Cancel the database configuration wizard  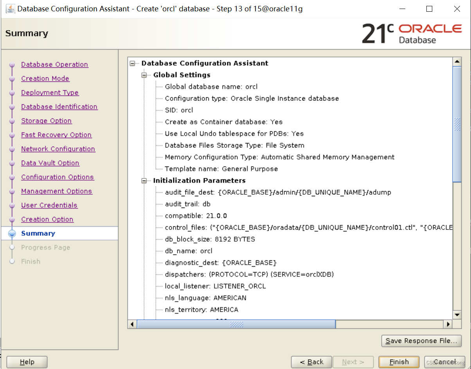click(445, 362)
